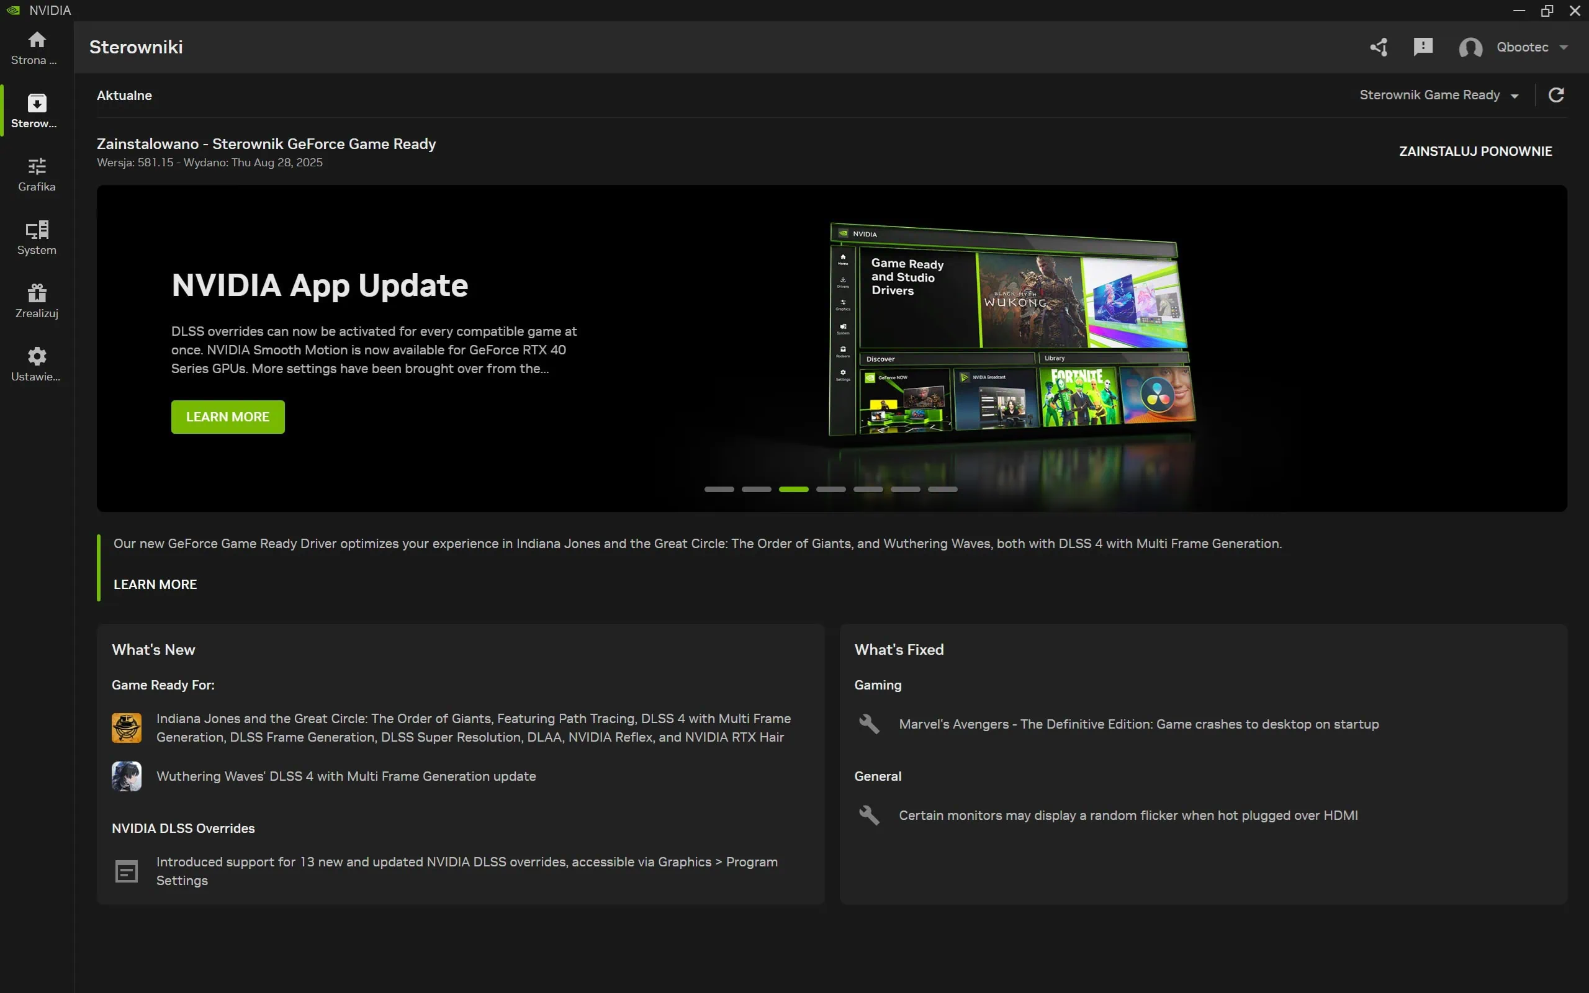
Task: Switch to the Sterowniki tab header
Action: click(136, 47)
